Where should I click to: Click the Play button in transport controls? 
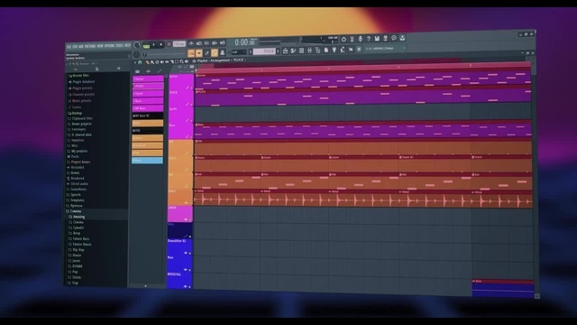tap(153, 44)
